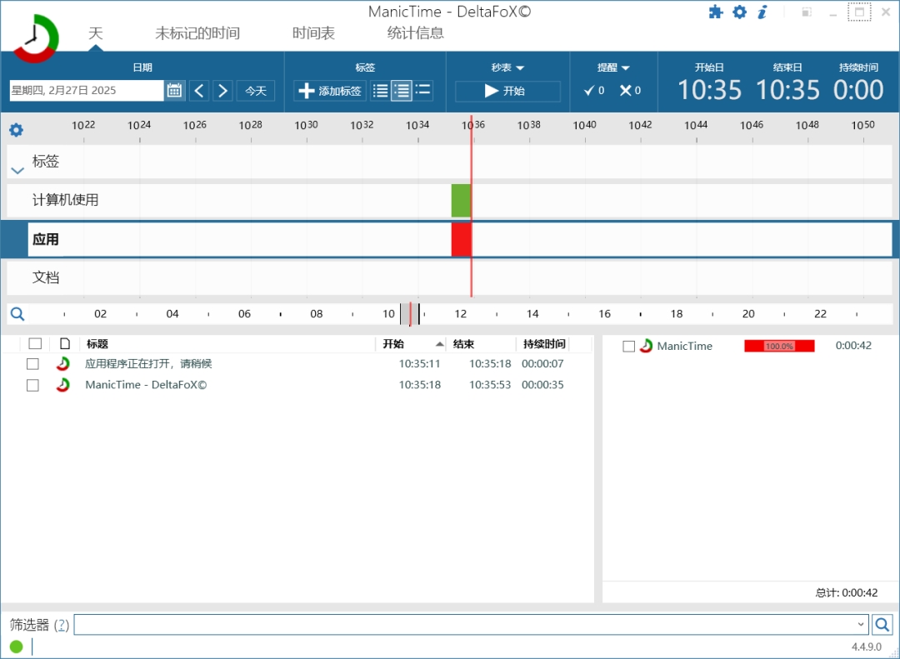Toggle compact mode icon in title bar
Viewport: 900px width, 659px height.
pyautogui.click(x=807, y=12)
